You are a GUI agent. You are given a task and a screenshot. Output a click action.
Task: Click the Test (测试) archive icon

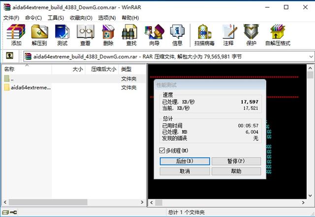click(x=63, y=31)
